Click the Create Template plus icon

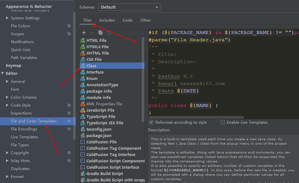(x=84, y=33)
